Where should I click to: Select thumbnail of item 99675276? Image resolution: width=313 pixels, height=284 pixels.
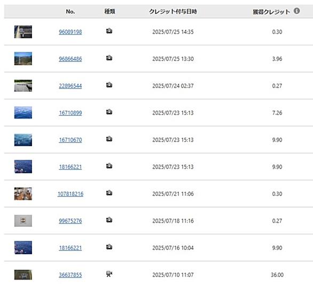23,221
